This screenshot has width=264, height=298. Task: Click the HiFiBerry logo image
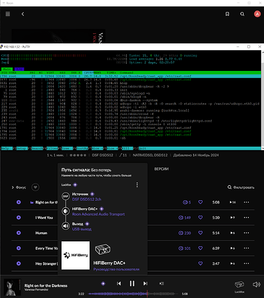coord(75,255)
